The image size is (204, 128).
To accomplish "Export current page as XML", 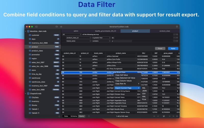I will [144, 97].
